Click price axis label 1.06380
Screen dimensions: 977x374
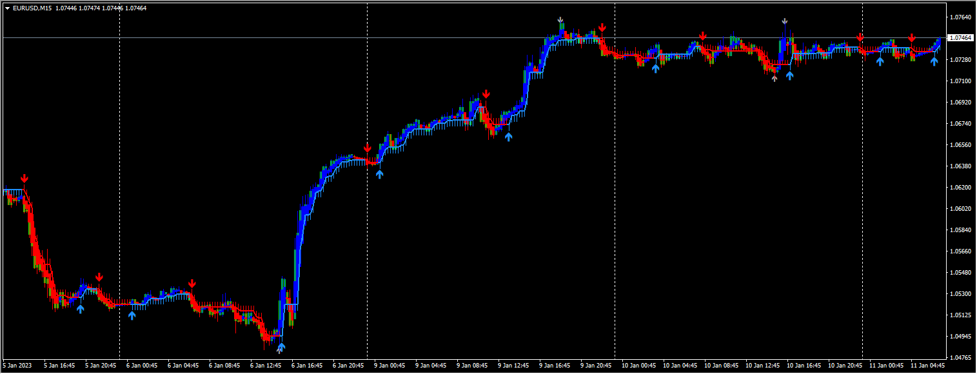tap(961, 166)
